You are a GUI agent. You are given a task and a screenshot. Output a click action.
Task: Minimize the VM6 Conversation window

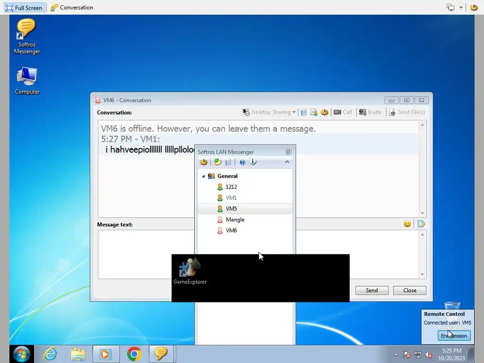(392, 100)
